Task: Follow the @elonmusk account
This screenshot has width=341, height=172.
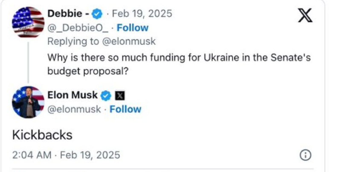Action: coord(125,109)
